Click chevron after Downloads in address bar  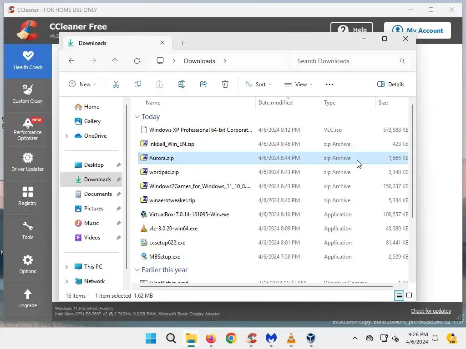[225, 61]
